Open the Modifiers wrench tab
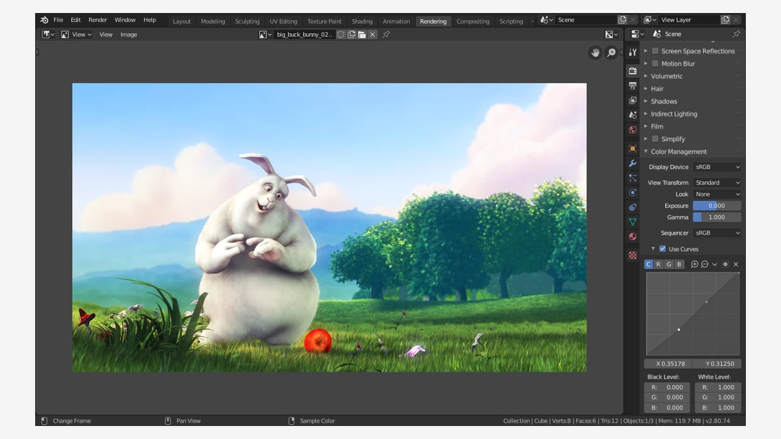Screen dimensions: 781x439 tap(633, 163)
